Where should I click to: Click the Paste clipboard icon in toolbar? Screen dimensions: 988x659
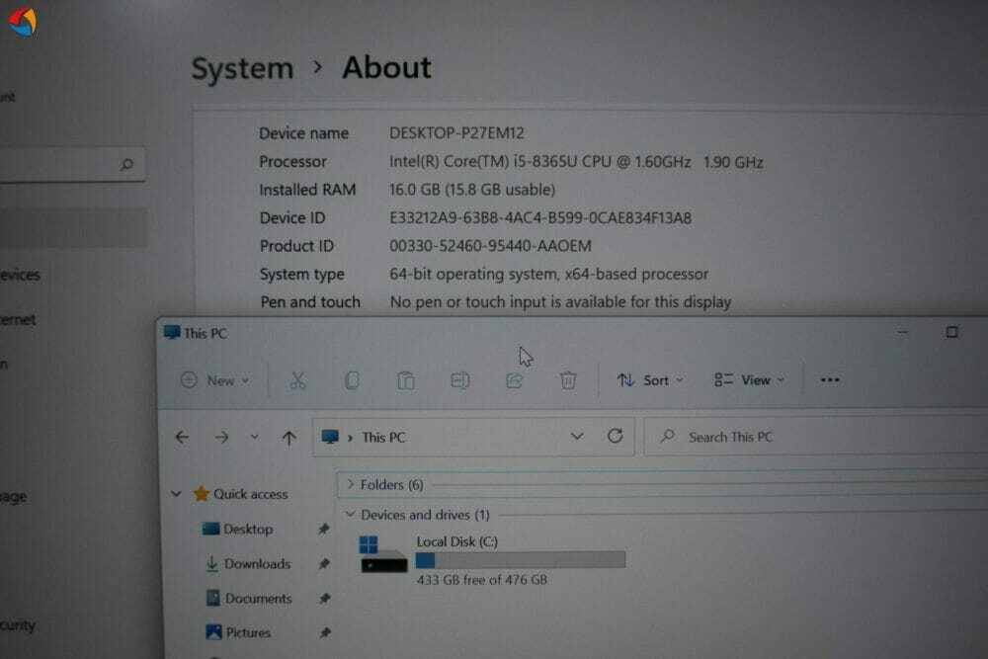click(406, 380)
